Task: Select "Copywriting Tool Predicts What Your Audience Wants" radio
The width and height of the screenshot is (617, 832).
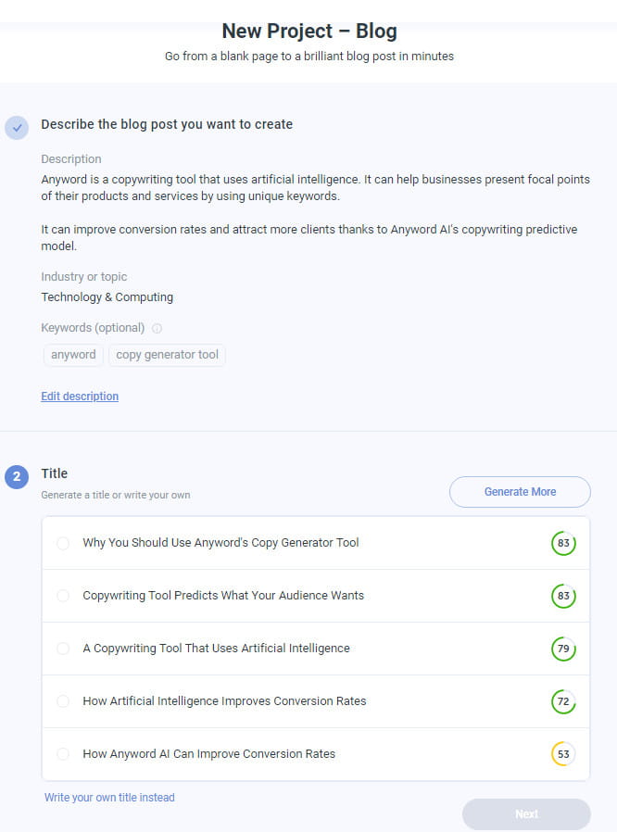Action: pos(63,596)
